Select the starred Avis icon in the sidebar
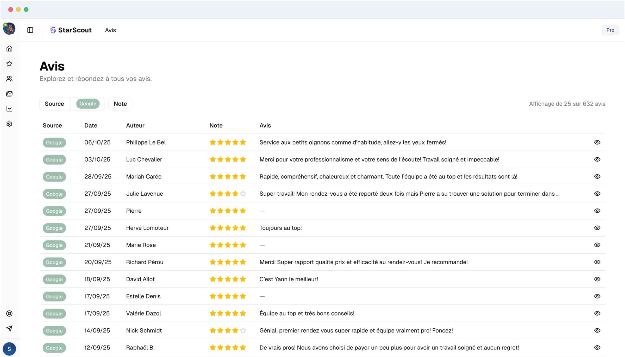The width and height of the screenshot is (625, 357). (x=9, y=64)
